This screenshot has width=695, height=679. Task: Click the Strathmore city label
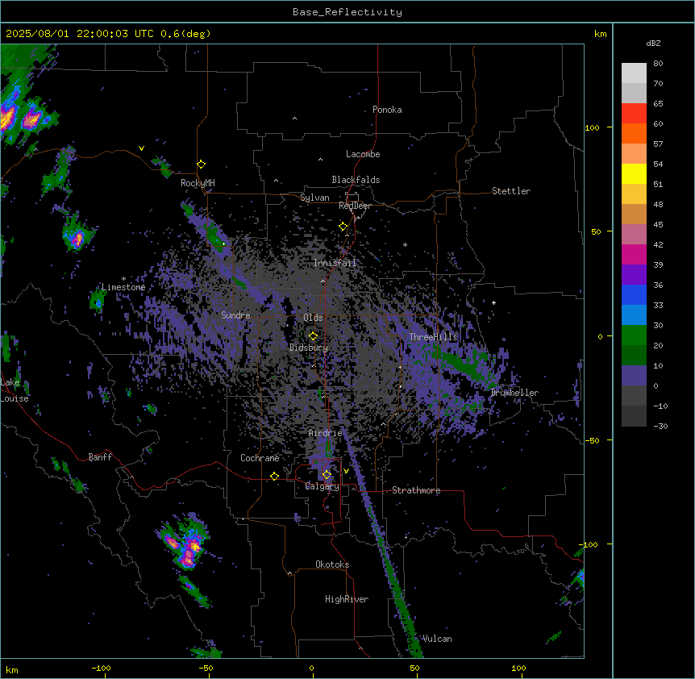[x=416, y=490]
